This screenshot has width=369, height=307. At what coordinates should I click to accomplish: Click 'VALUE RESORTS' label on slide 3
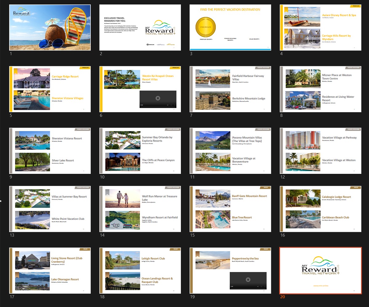point(254,39)
